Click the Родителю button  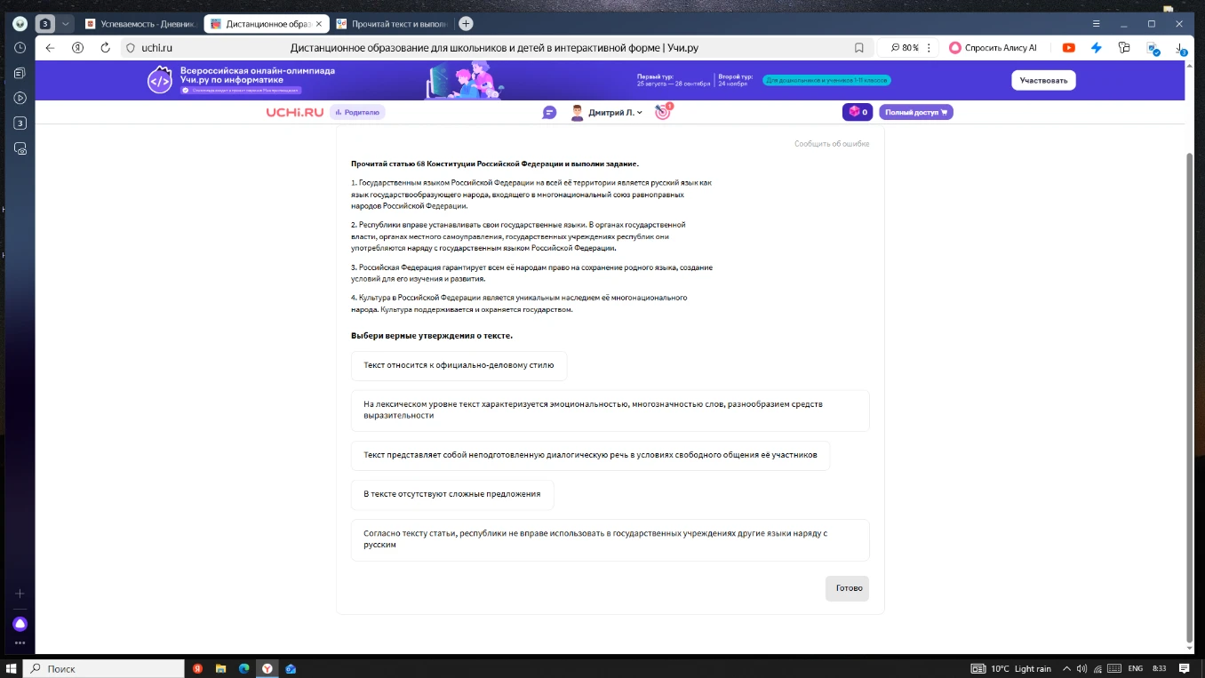[357, 112]
